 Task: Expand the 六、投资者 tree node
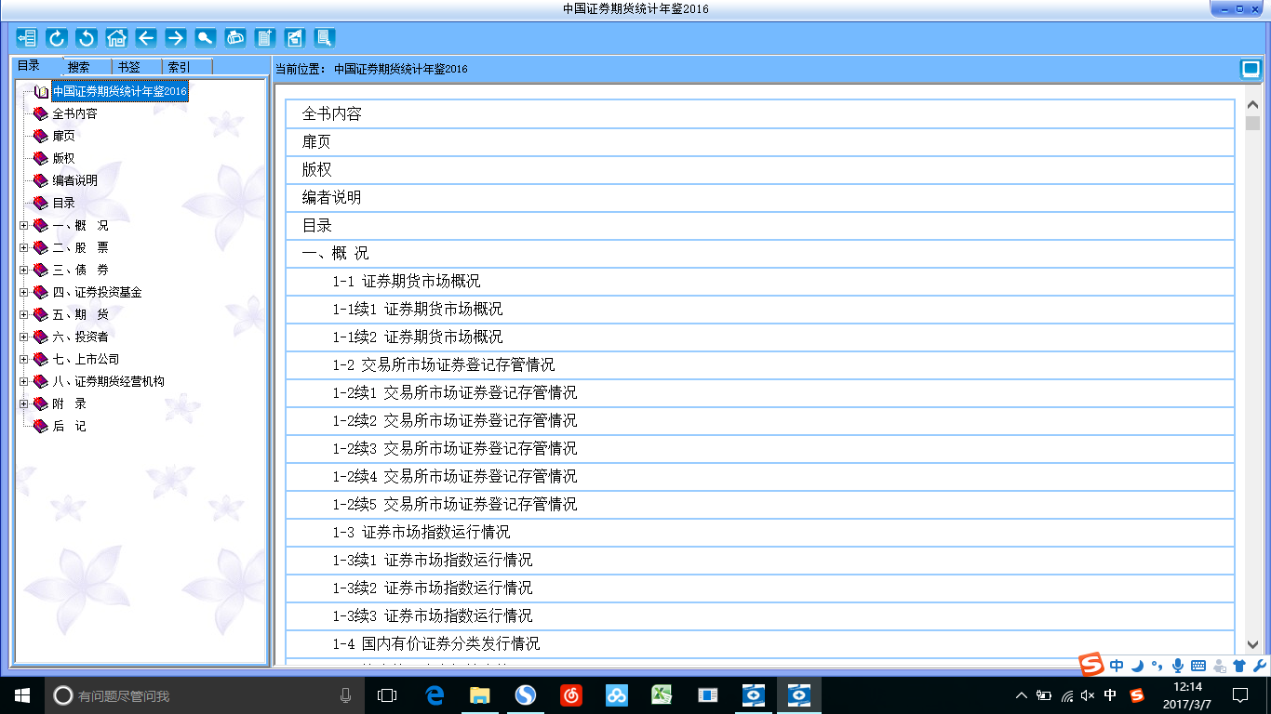click(x=24, y=337)
